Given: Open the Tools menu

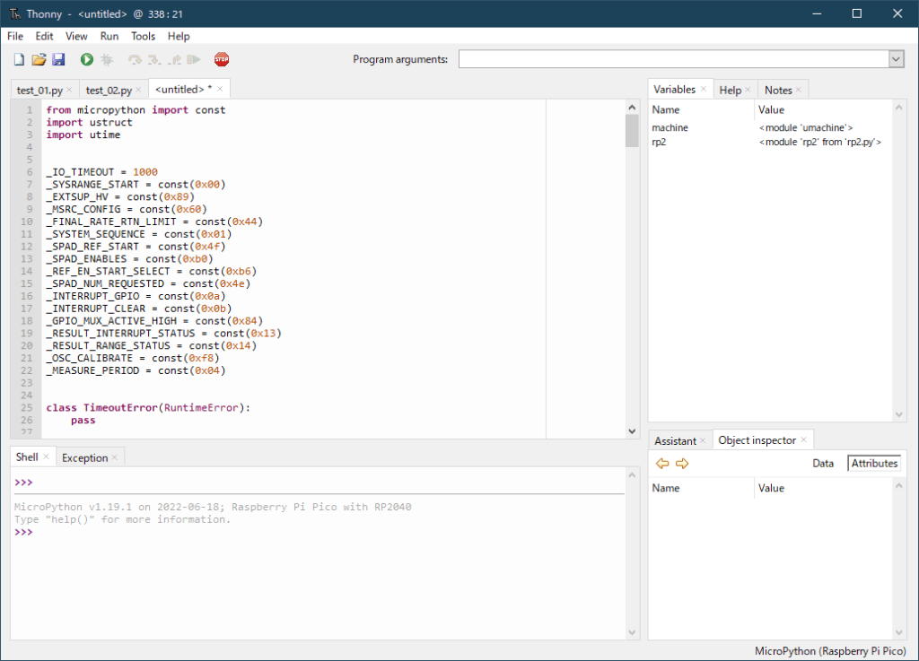Looking at the screenshot, I should click(143, 36).
